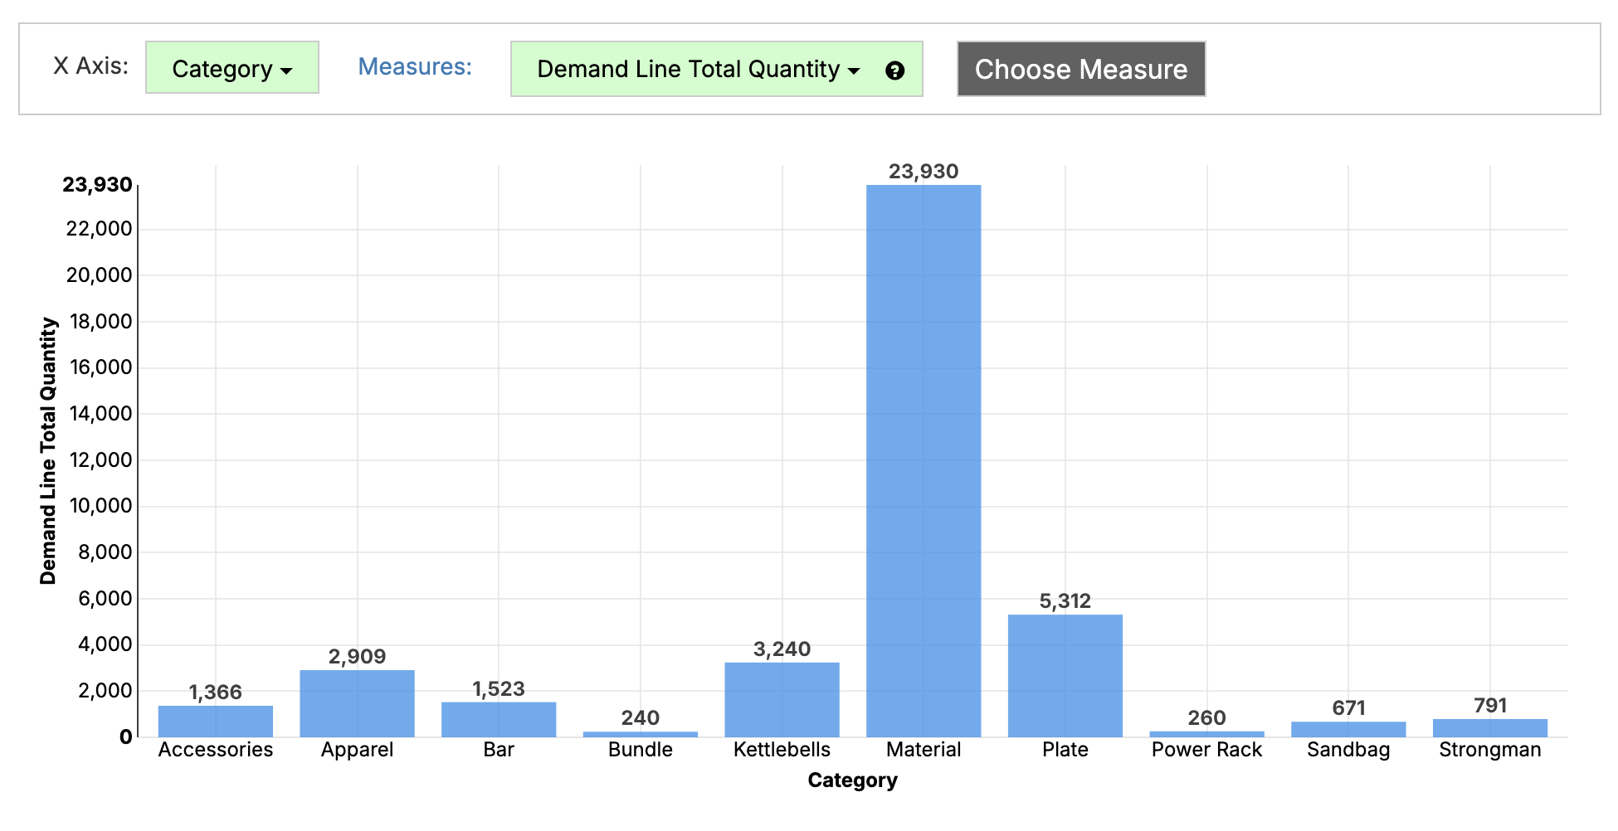Screen dimensions: 1618x831
Task: Expand the Demand Line Total Quantity dropdown
Action: (x=698, y=69)
